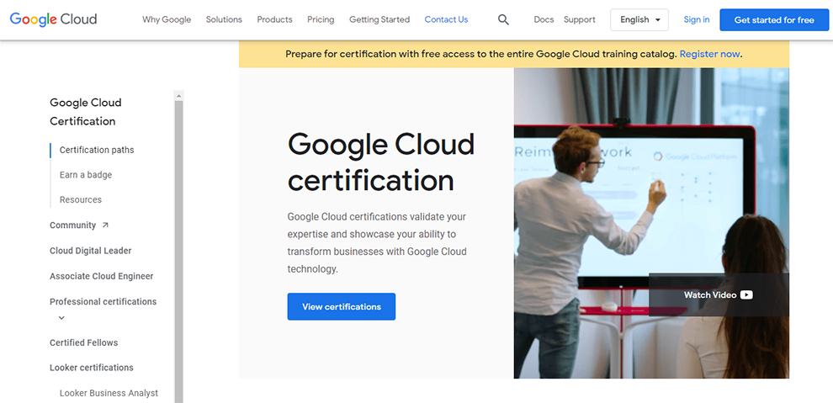Open Looker certifications in the sidebar

tap(92, 368)
